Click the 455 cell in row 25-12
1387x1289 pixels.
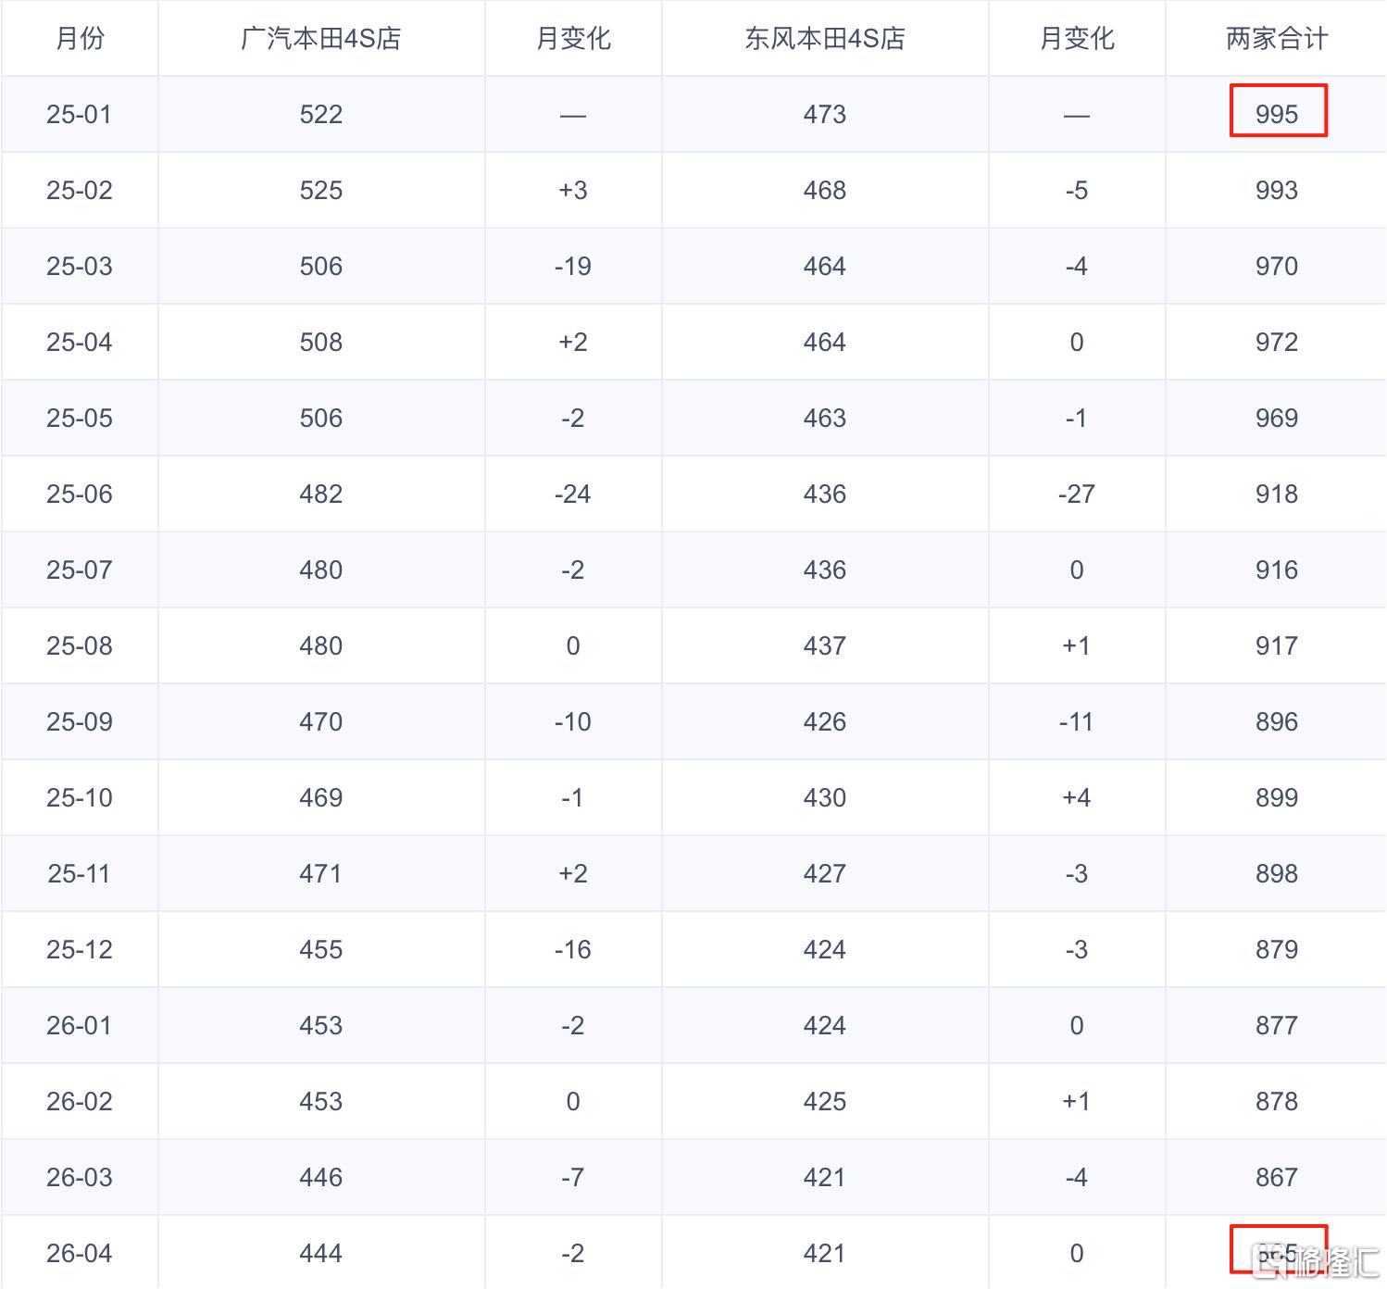(x=321, y=949)
